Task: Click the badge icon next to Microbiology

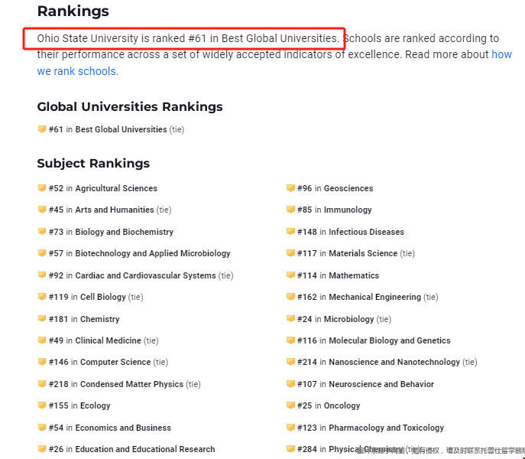Action: tap(290, 318)
